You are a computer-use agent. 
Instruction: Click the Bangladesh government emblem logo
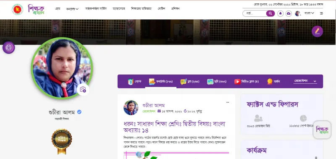point(17,9)
